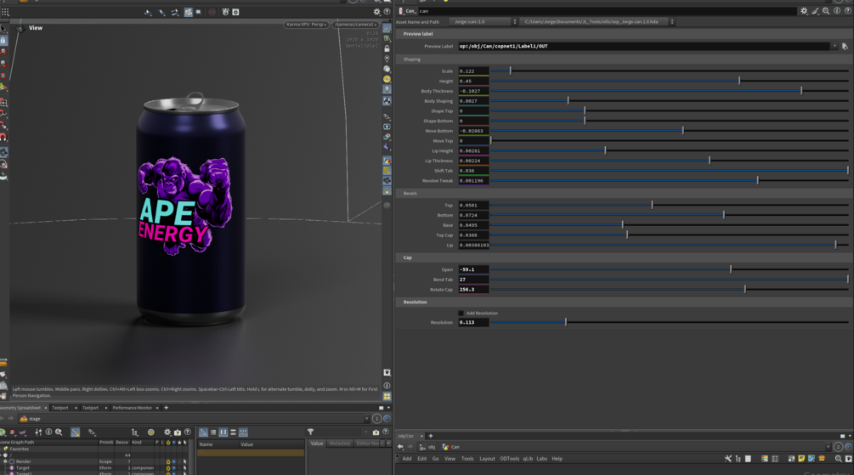The height and width of the screenshot is (475, 854).
Task: Click the parameter pane search magnifier icon
Action: pyautogui.click(x=826, y=11)
